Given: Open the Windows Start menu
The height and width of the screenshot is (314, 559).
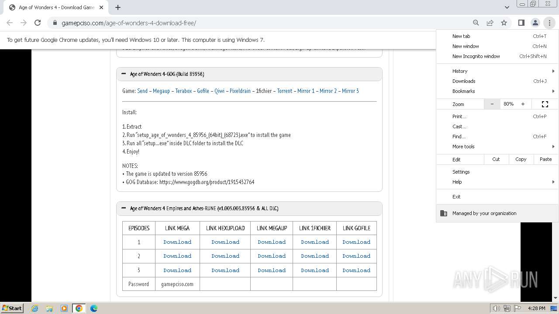Looking at the screenshot, I should click(12, 308).
